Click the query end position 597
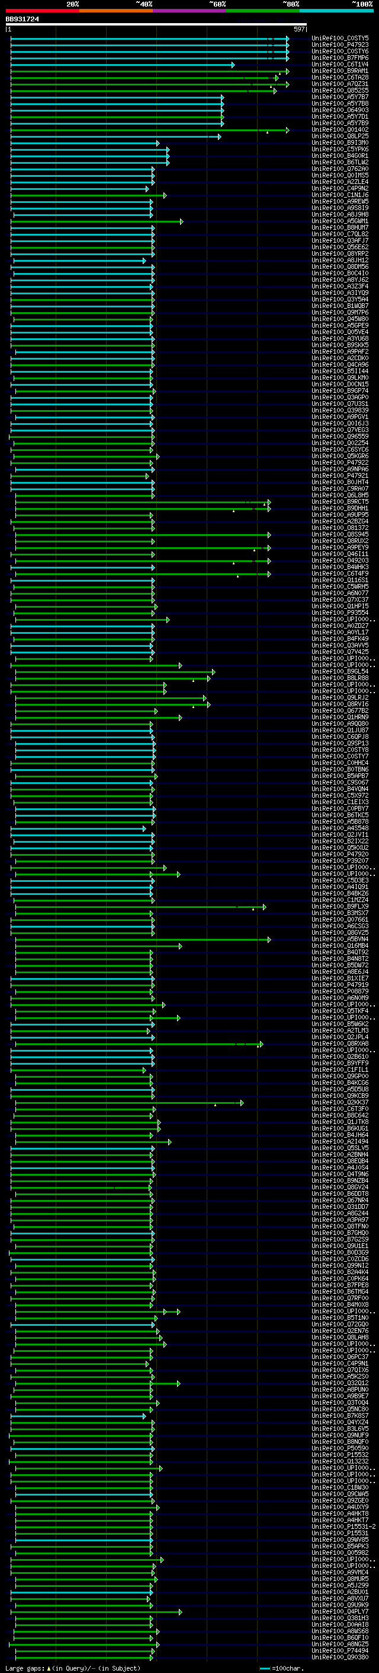Viewport: 379px width, 1673px height. tap(298, 29)
